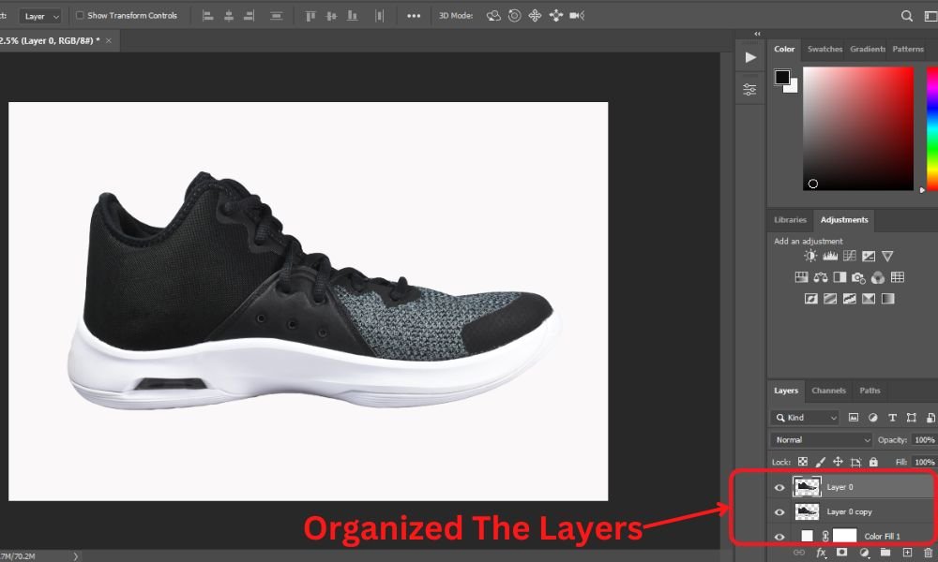Switch to the Gradients tab
938x562 pixels.
pyautogui.click(x=868, y=49)
